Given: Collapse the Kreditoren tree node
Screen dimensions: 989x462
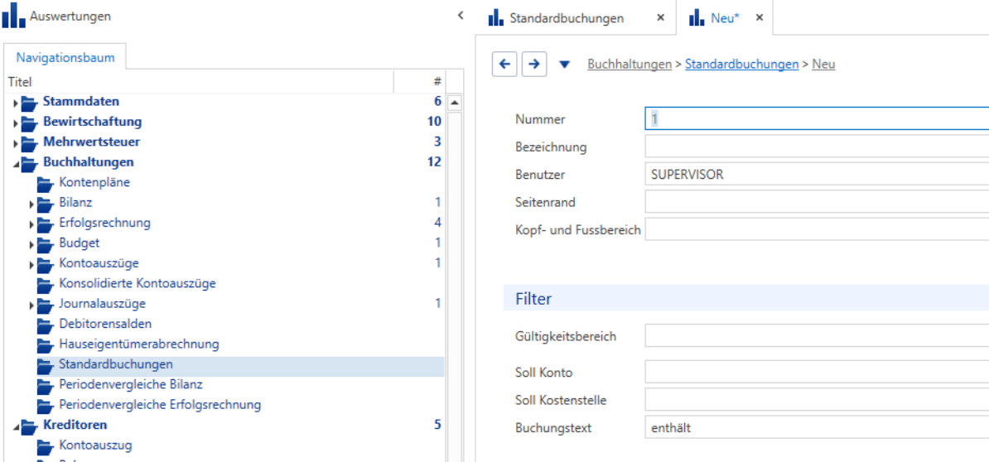Looking at the screenshot, I should 16,426.
